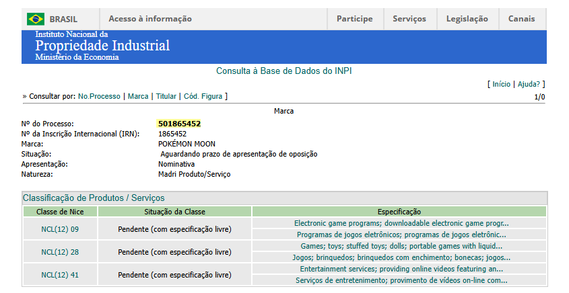Open the Legislação menu item
The width and height of the screenshot is (569, 293).
(467, 19)
